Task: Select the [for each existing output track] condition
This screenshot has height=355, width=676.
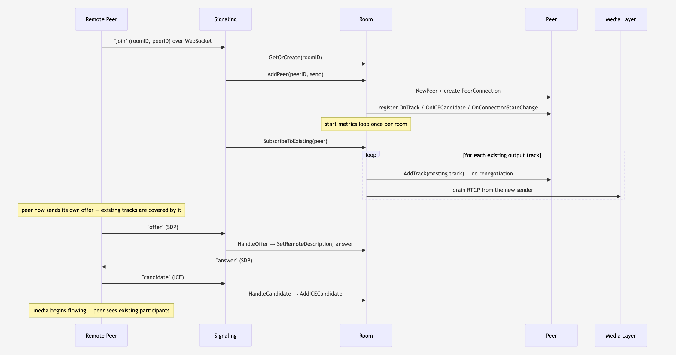Action: click(x=502, y=155)
